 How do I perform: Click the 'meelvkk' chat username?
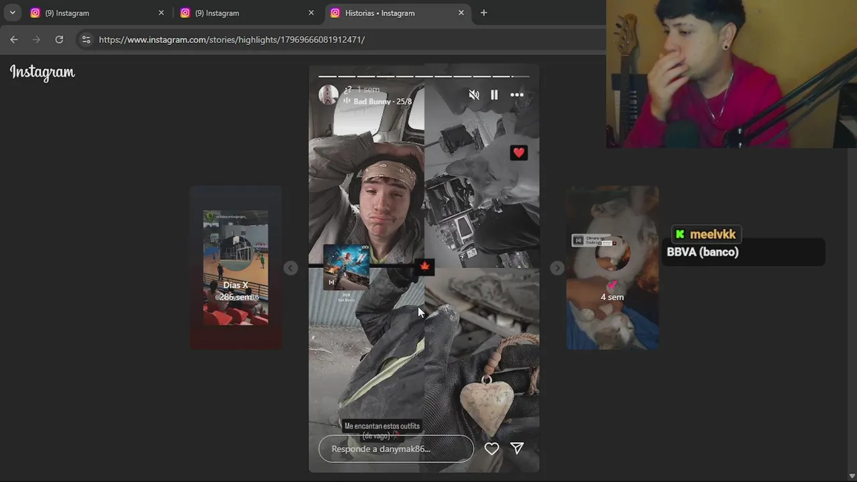[x=712, y=234]
